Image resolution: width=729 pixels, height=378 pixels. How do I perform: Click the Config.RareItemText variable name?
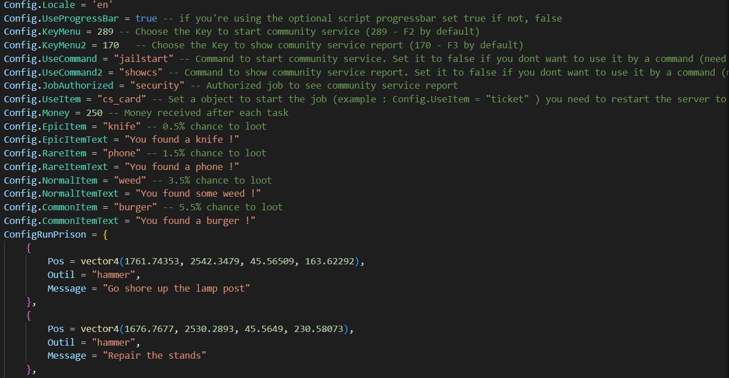56,167
